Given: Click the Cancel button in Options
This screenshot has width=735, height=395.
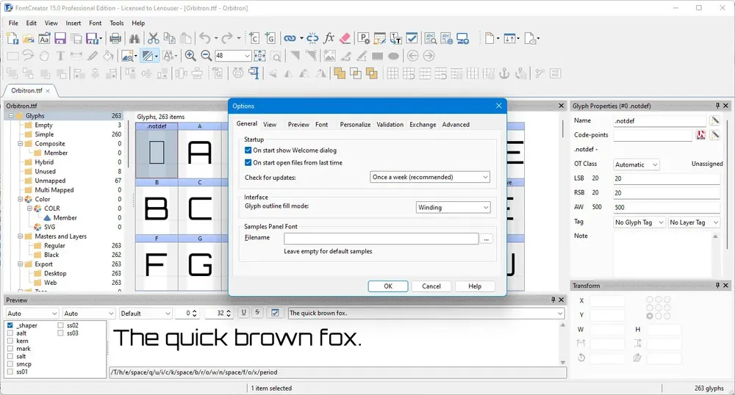Looking at the screenshot, I should pos(431,286).
